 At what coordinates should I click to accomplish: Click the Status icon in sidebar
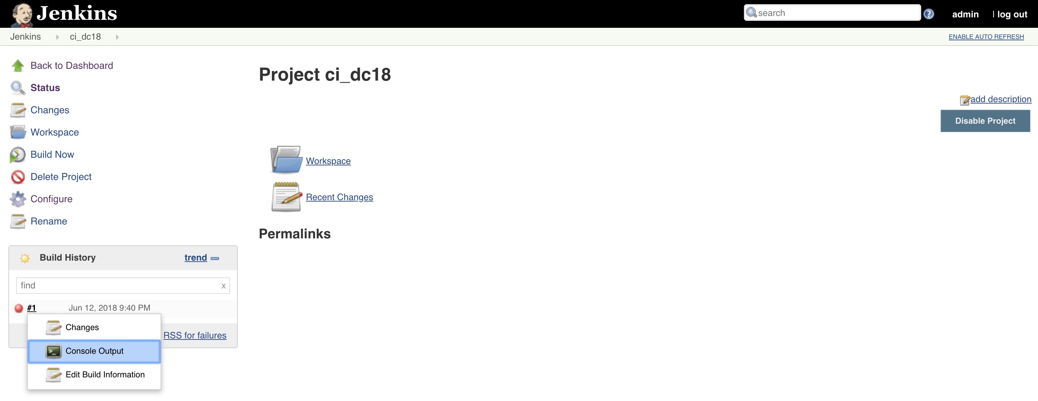click(x=17, y=87)
